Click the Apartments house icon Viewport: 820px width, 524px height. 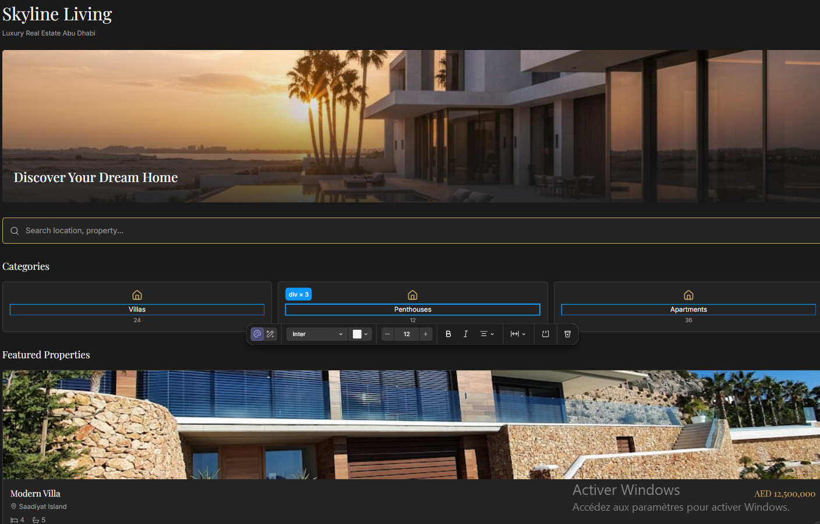688,295
